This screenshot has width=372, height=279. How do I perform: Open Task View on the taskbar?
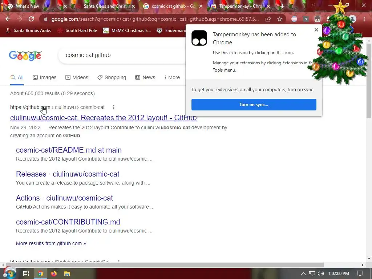click(x=26, y=274)
